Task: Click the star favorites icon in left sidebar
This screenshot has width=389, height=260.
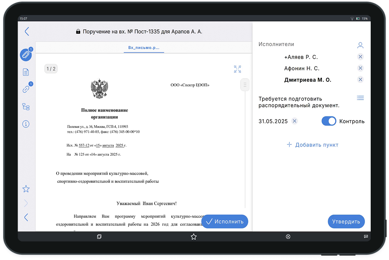Action: 26,189
